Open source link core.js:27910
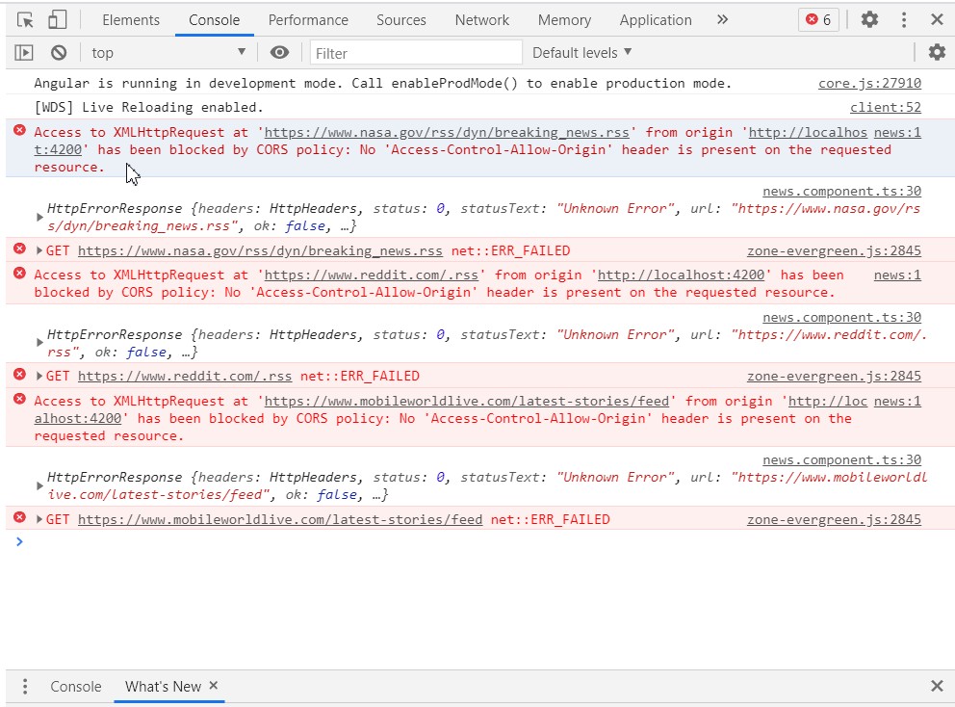955x707 pixels. [x=869, y=83]
